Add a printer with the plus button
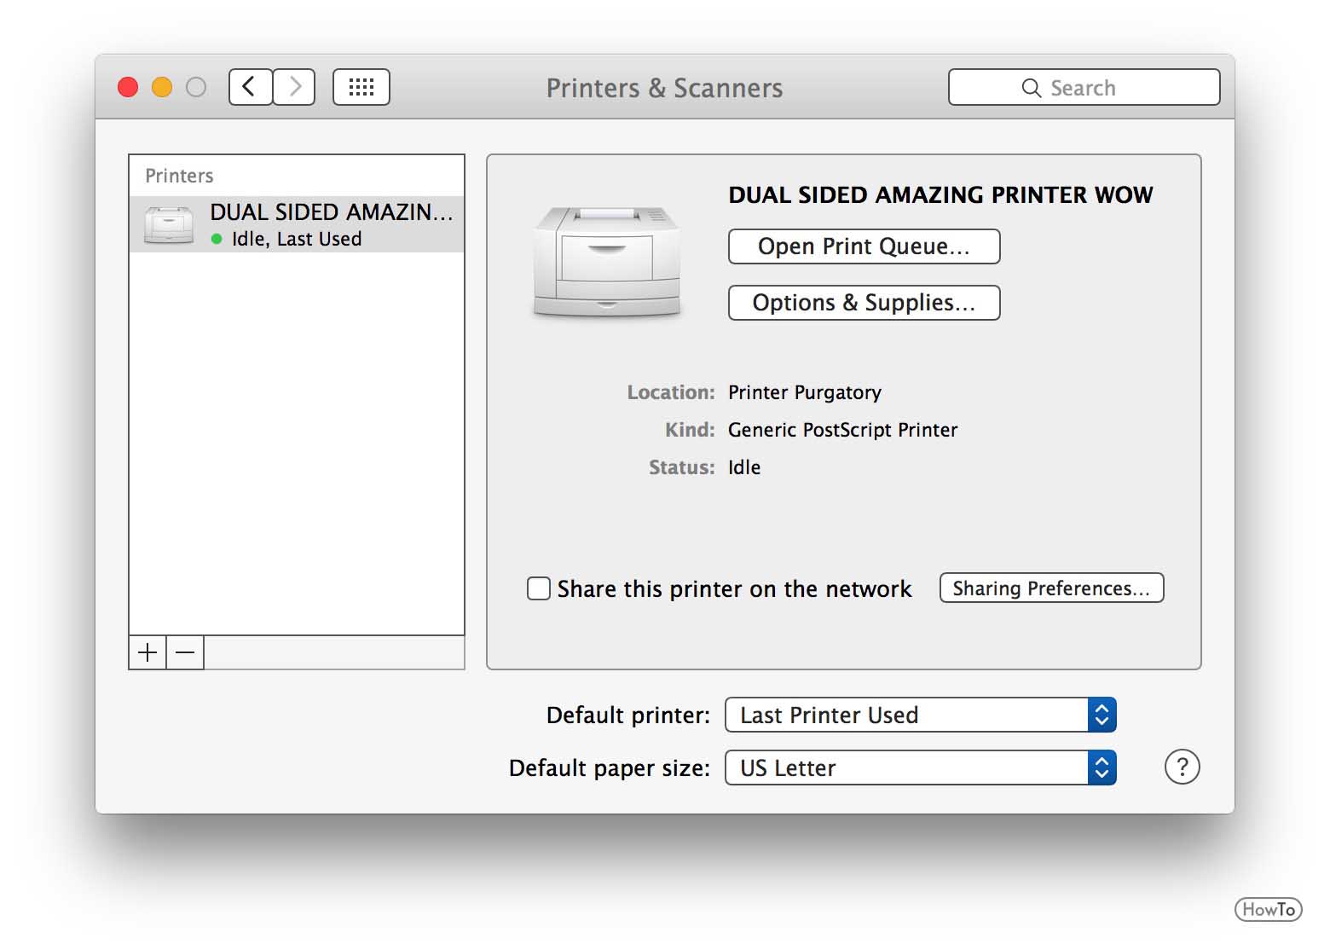This screenshot has width=1330, height=950. click(147, 652)
